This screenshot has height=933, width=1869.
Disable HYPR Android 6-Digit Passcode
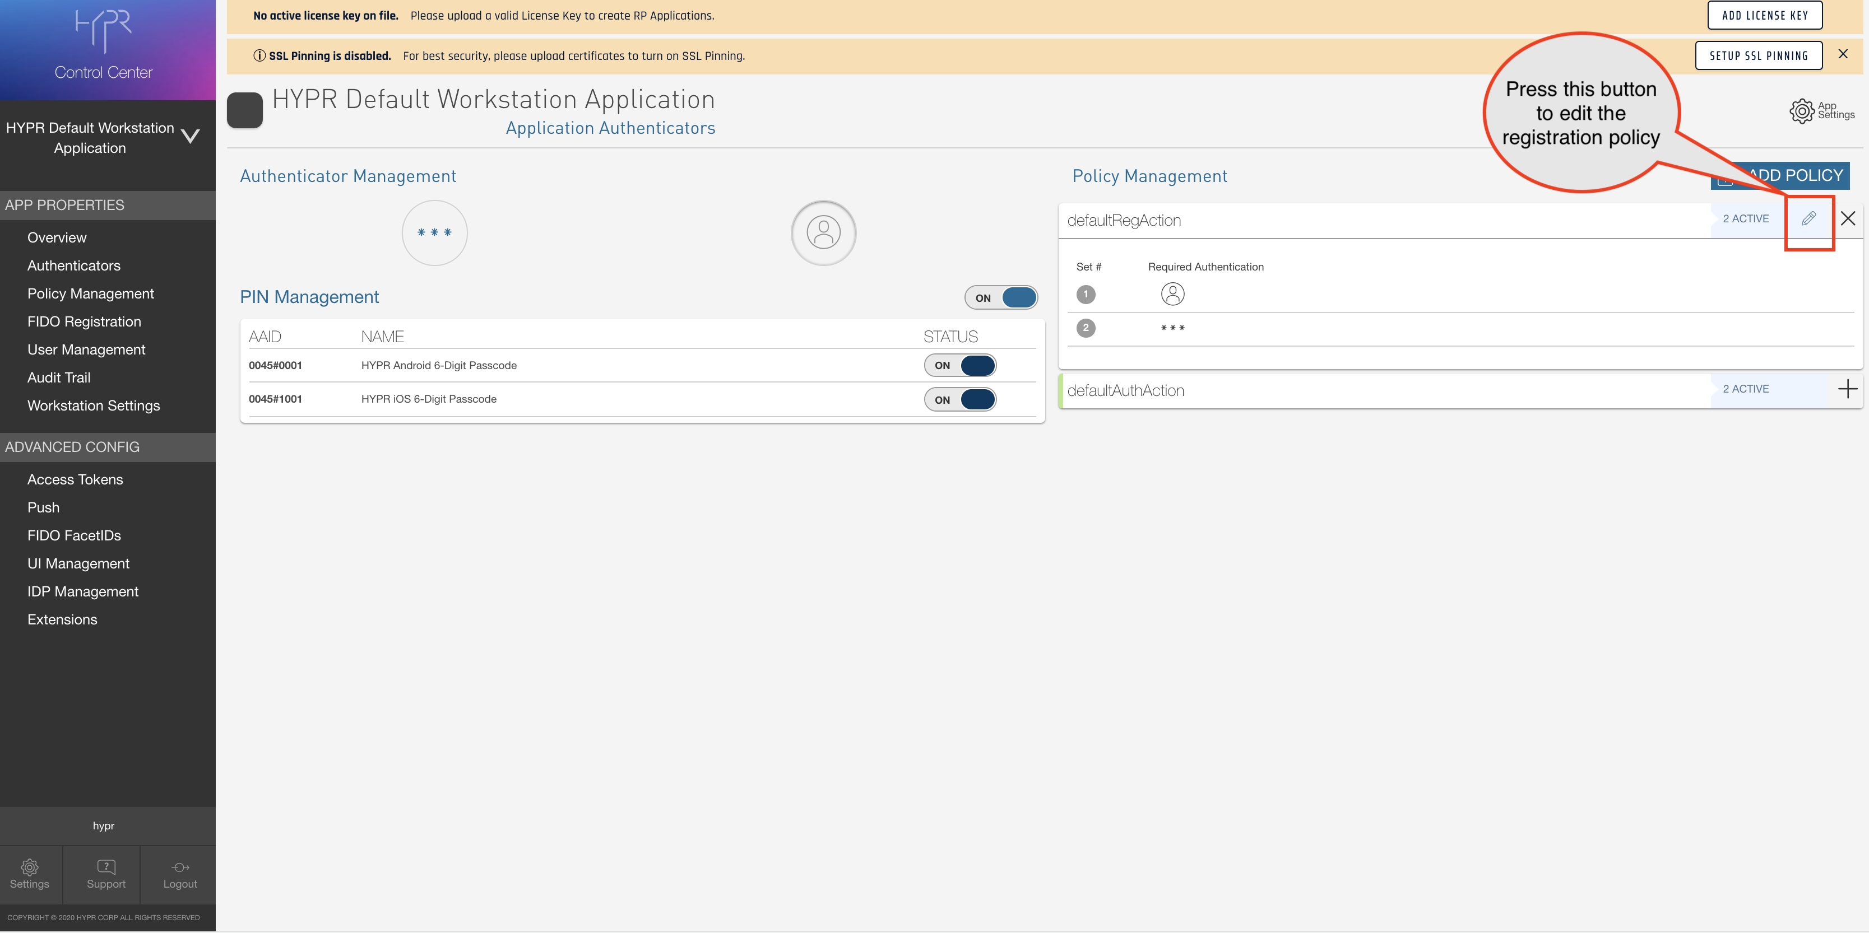pos(959,365)
